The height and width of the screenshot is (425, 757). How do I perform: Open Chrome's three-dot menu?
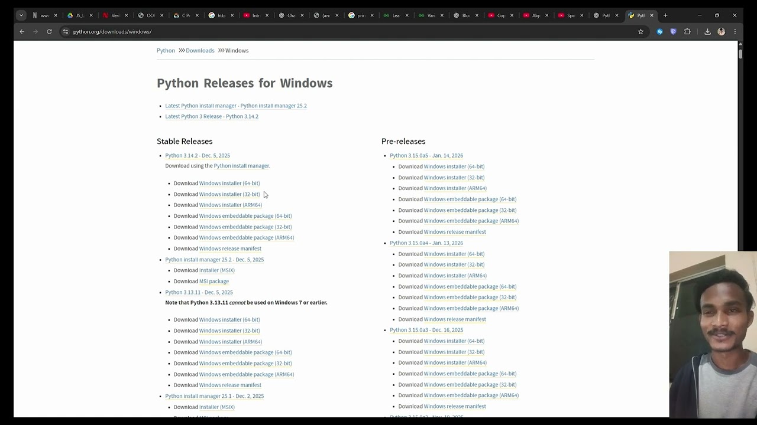735,31
